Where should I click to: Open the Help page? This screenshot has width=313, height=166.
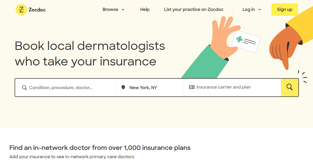[x=145, y=10]
